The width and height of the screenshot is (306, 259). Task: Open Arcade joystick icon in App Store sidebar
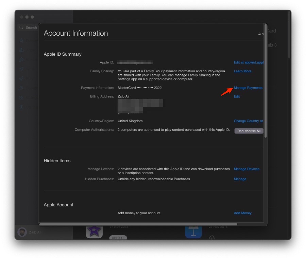[x=21, y=50]
